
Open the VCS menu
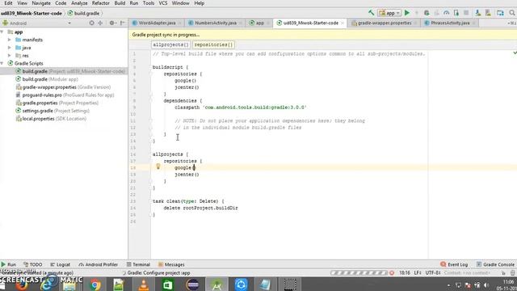(x=163, y=3)
